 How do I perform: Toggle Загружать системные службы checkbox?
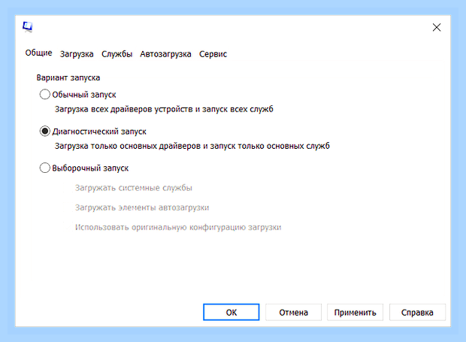click(x=68, y=188)
